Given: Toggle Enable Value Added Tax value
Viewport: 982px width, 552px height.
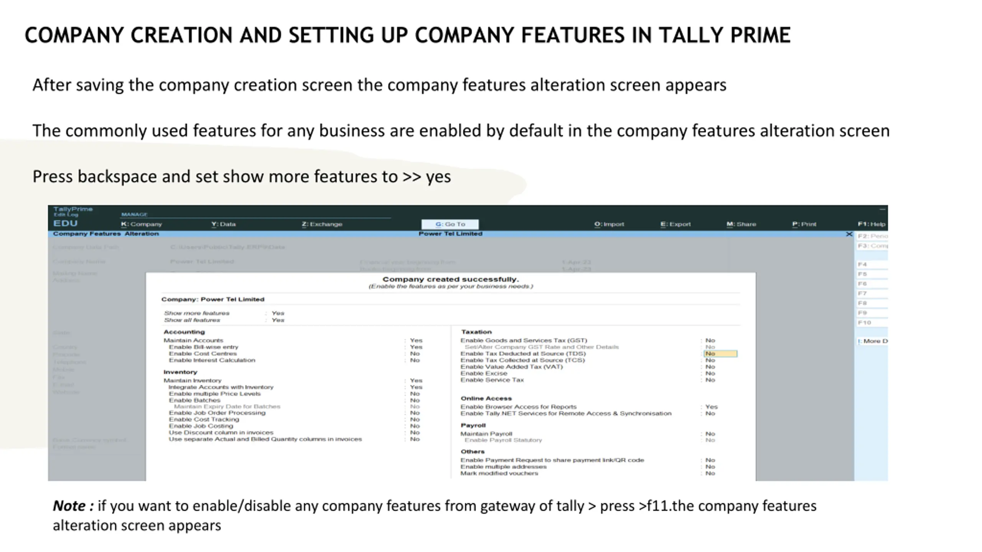Looking at the screenshot, I should (710, 367).
